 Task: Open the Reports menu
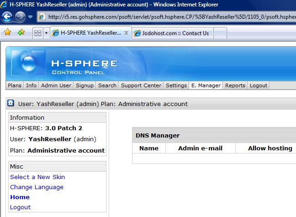click(235, 85)
